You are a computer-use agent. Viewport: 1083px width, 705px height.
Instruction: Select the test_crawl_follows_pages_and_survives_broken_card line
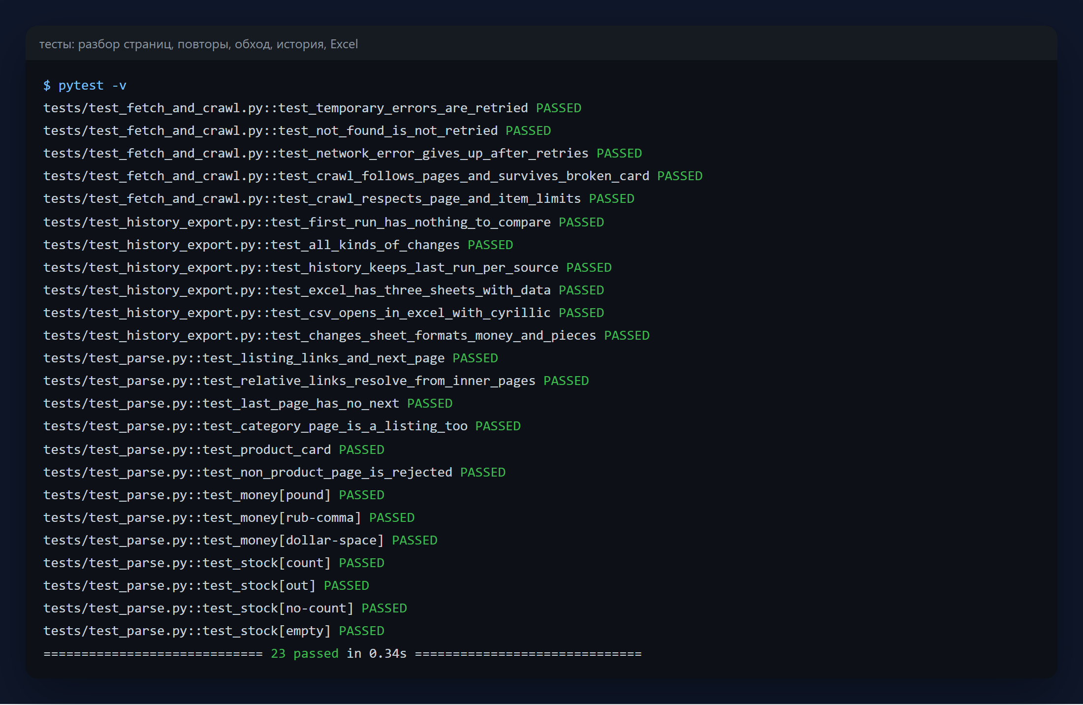[x=373, y=176]
